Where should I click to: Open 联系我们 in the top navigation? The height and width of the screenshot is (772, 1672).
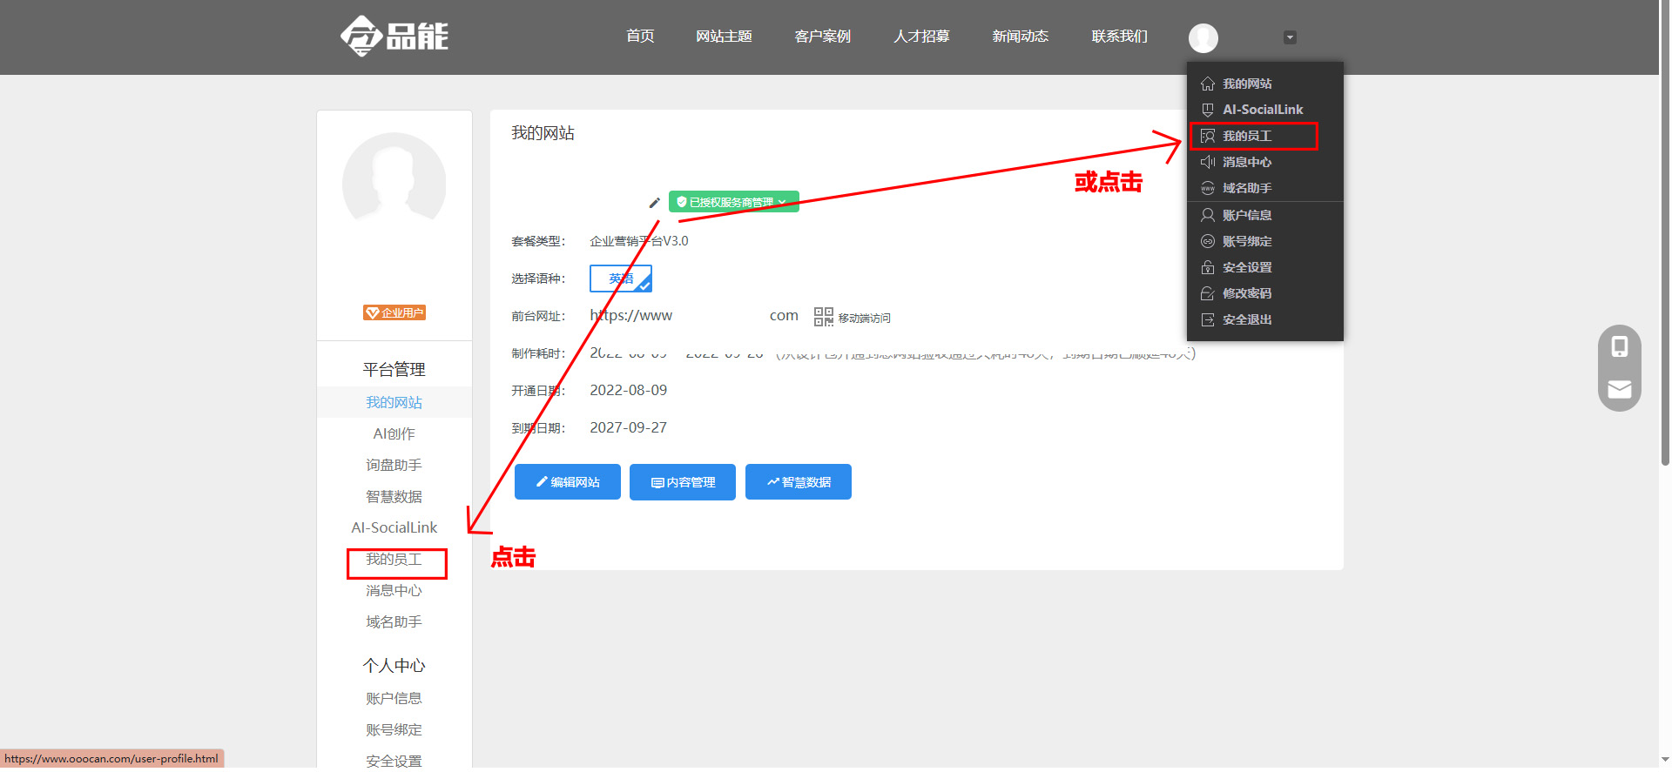pyautogui.click(x=1120, y=37)
